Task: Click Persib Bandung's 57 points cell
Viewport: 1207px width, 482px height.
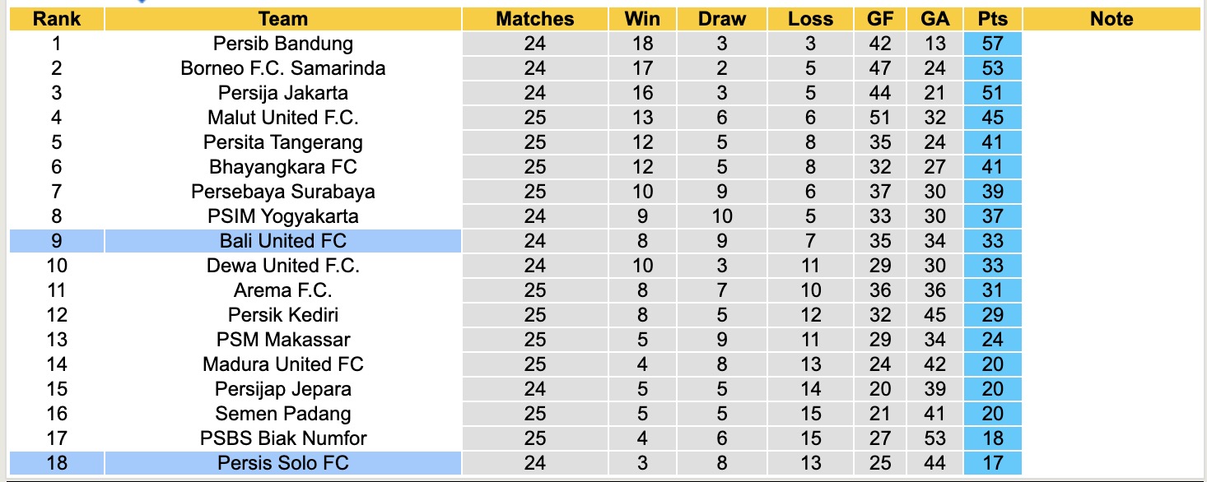Action: pyautogui.click(x=992, y=44)
